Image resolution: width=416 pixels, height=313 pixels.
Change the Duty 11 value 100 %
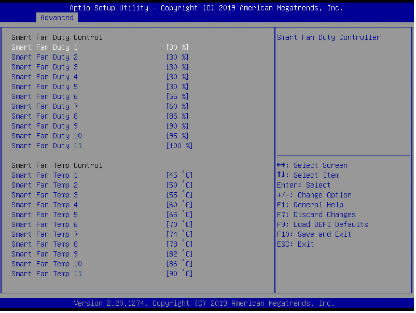179,146
